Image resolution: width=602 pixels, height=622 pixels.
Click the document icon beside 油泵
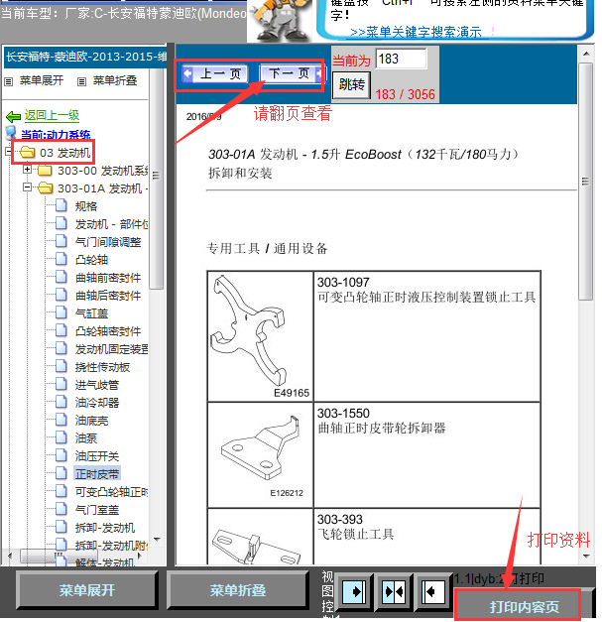pos(61,437)
